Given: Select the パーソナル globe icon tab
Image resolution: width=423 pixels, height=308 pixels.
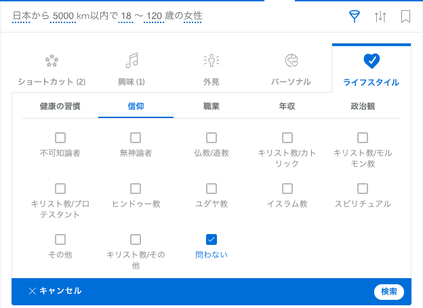Looking at the screenshot, I should coord(291,68).
